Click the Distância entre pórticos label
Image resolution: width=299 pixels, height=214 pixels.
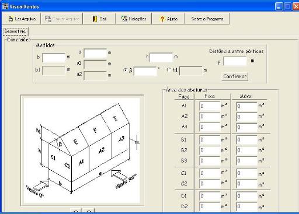coord(237,51)
